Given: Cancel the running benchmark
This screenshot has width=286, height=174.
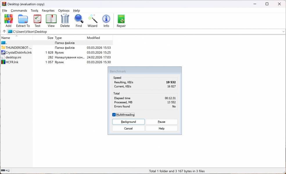Looking at the screenshot, I should point(128,128).
